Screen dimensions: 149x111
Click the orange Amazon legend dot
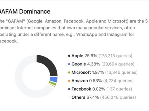69,81
